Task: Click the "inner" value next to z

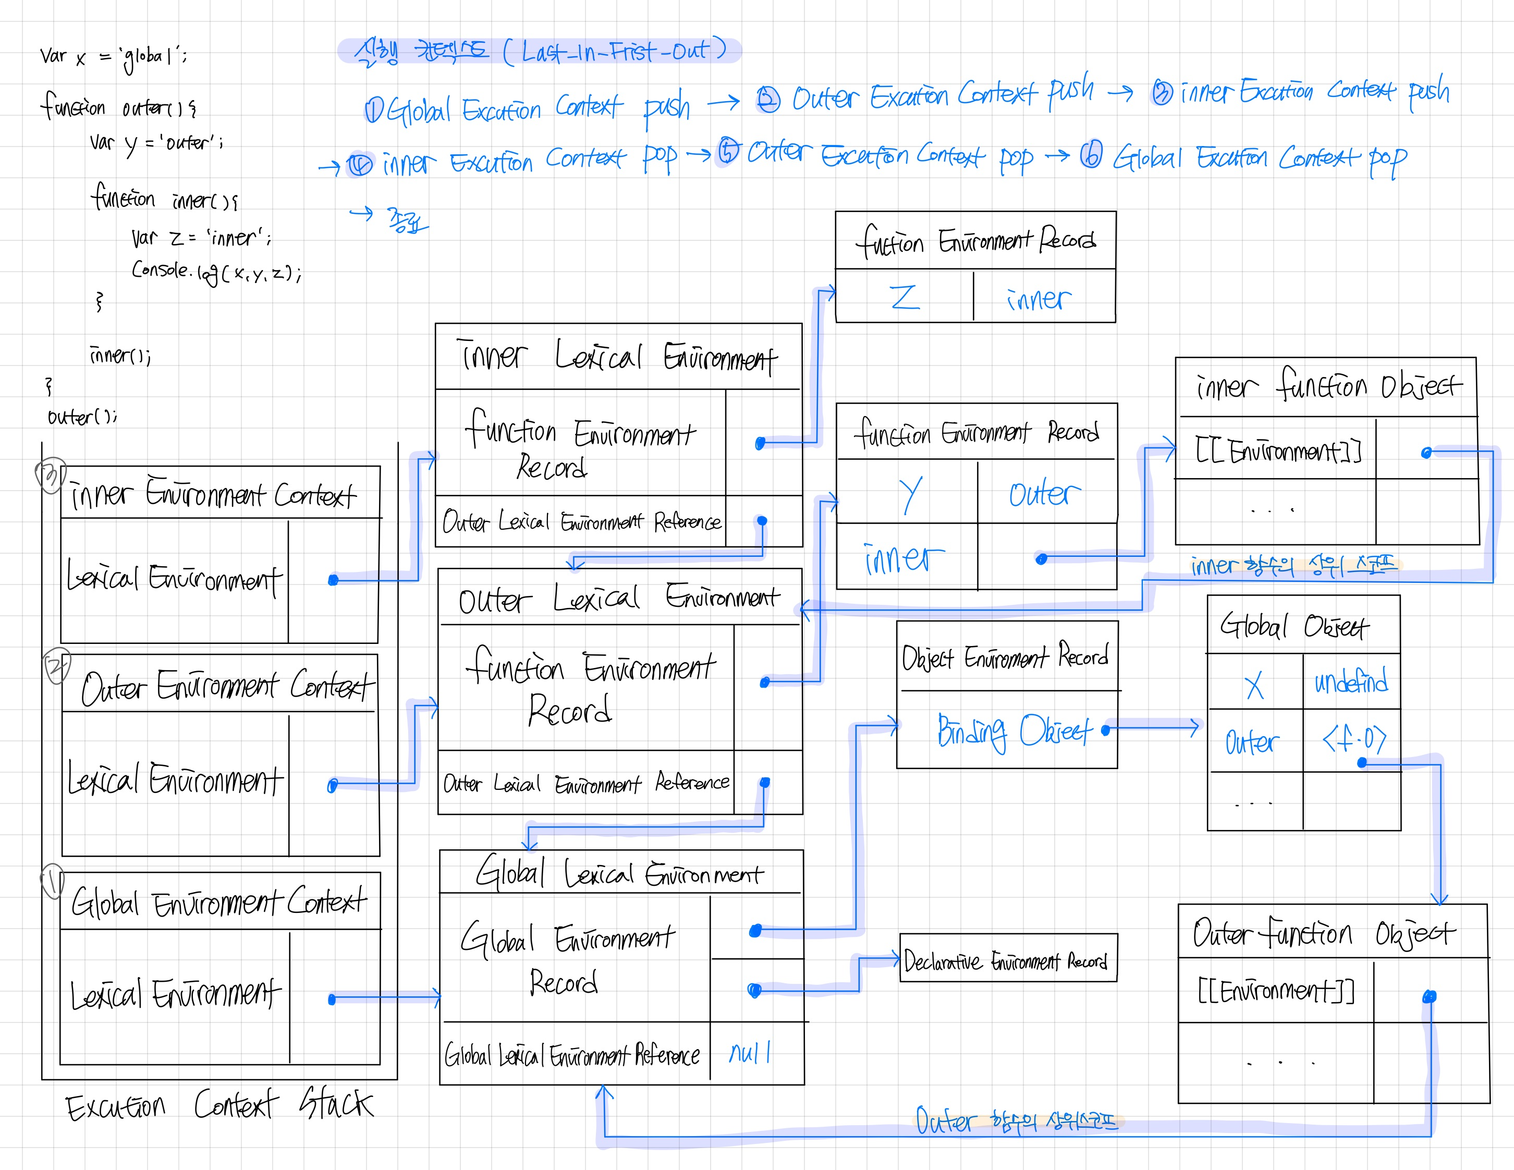Action: point(1039,299)
